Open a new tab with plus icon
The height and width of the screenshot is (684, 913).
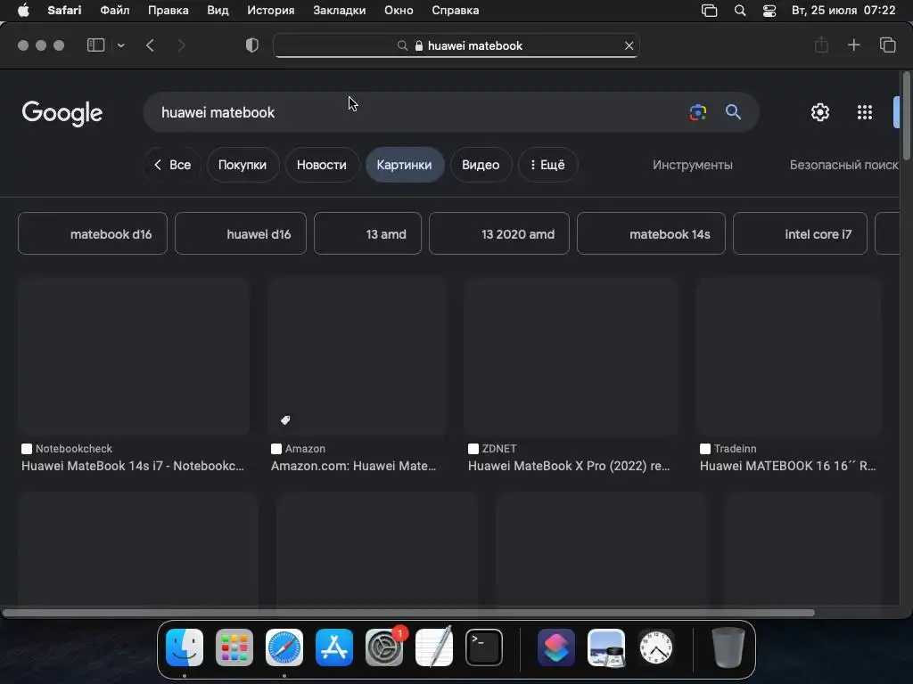(853, 45)
